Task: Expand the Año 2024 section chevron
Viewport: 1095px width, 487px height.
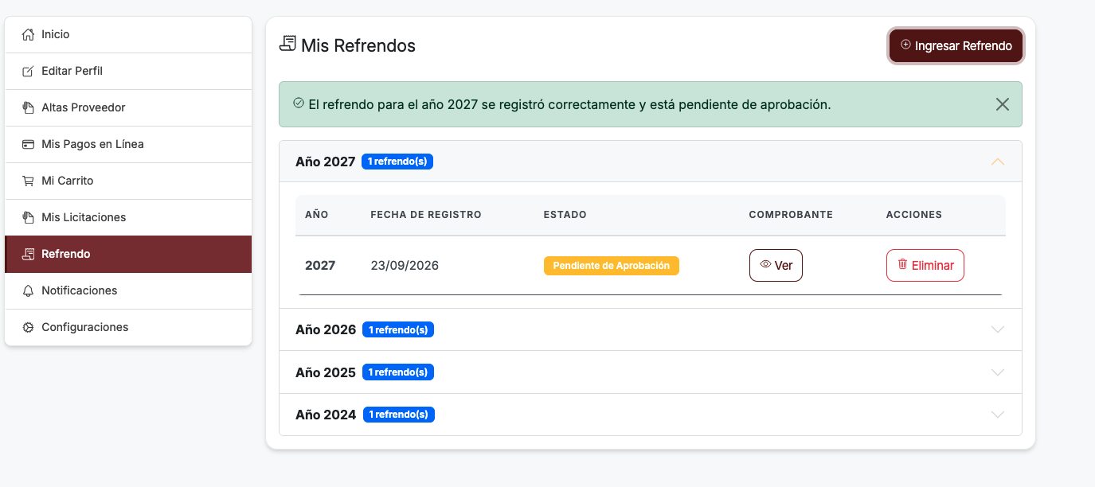Action: [x=997, y=415]
